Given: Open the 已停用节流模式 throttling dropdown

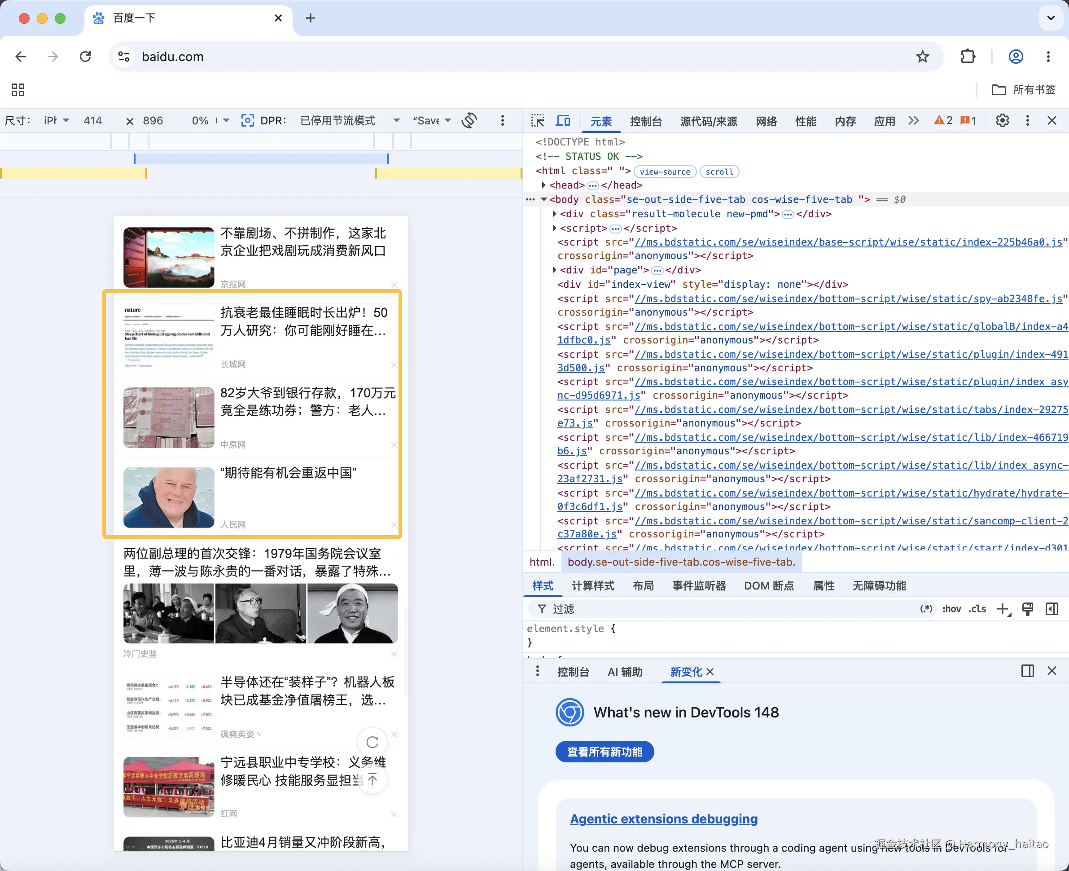Looking at the screenshot, I should (x=350, y=120).
